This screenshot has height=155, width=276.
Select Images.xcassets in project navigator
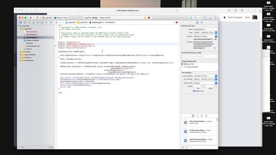32,40
